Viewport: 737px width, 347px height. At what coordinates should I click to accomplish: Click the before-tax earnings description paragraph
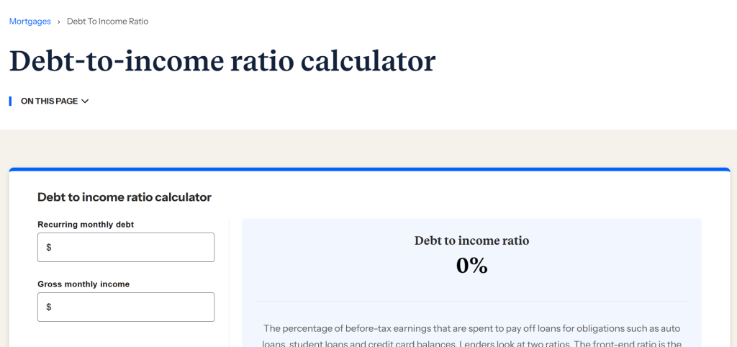[471, 336]
